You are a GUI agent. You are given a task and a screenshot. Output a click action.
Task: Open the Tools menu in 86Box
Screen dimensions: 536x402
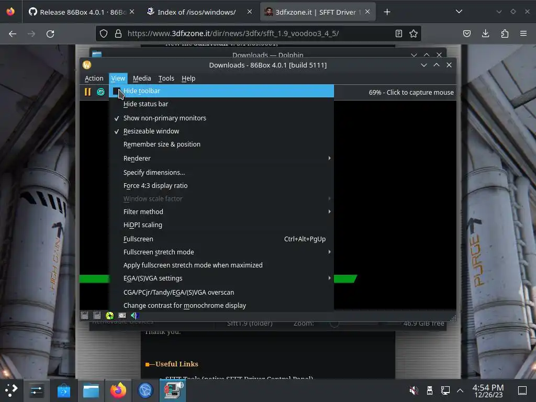pyautogui.click(x=166, y=79)
